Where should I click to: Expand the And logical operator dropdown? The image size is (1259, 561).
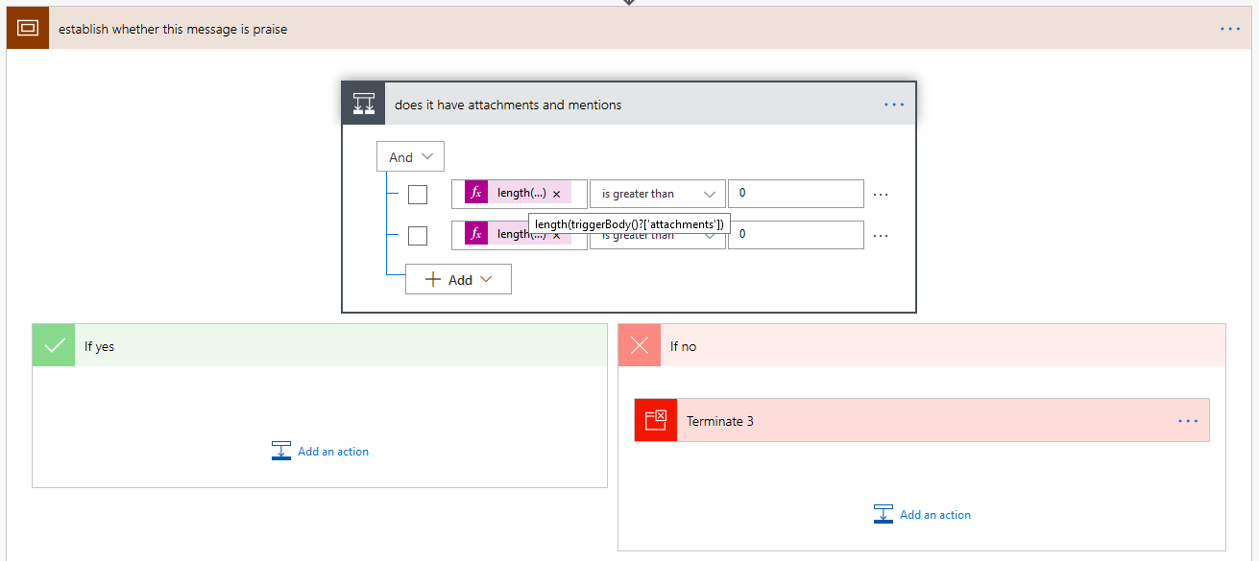pyautogui.click(x=410, y=157)
